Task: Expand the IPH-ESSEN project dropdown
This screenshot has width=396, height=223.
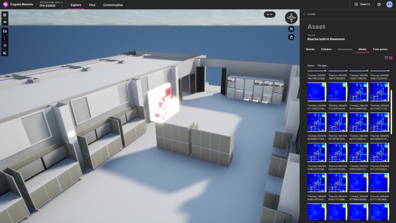Action: click(x=62, y=6)
